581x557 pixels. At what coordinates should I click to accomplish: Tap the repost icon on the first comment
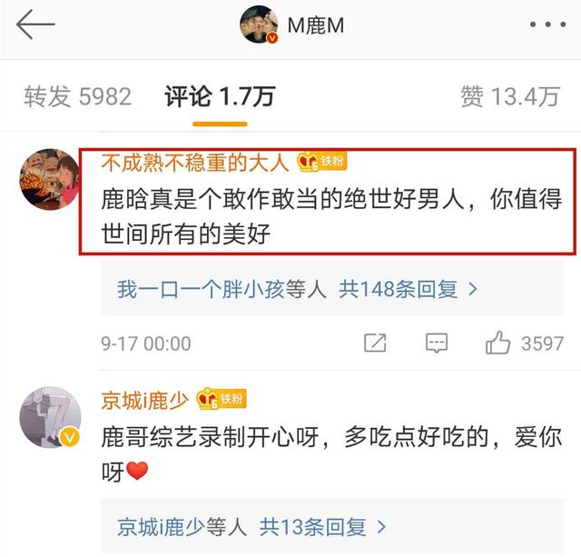pyautogui.click(x=375, y=343)
